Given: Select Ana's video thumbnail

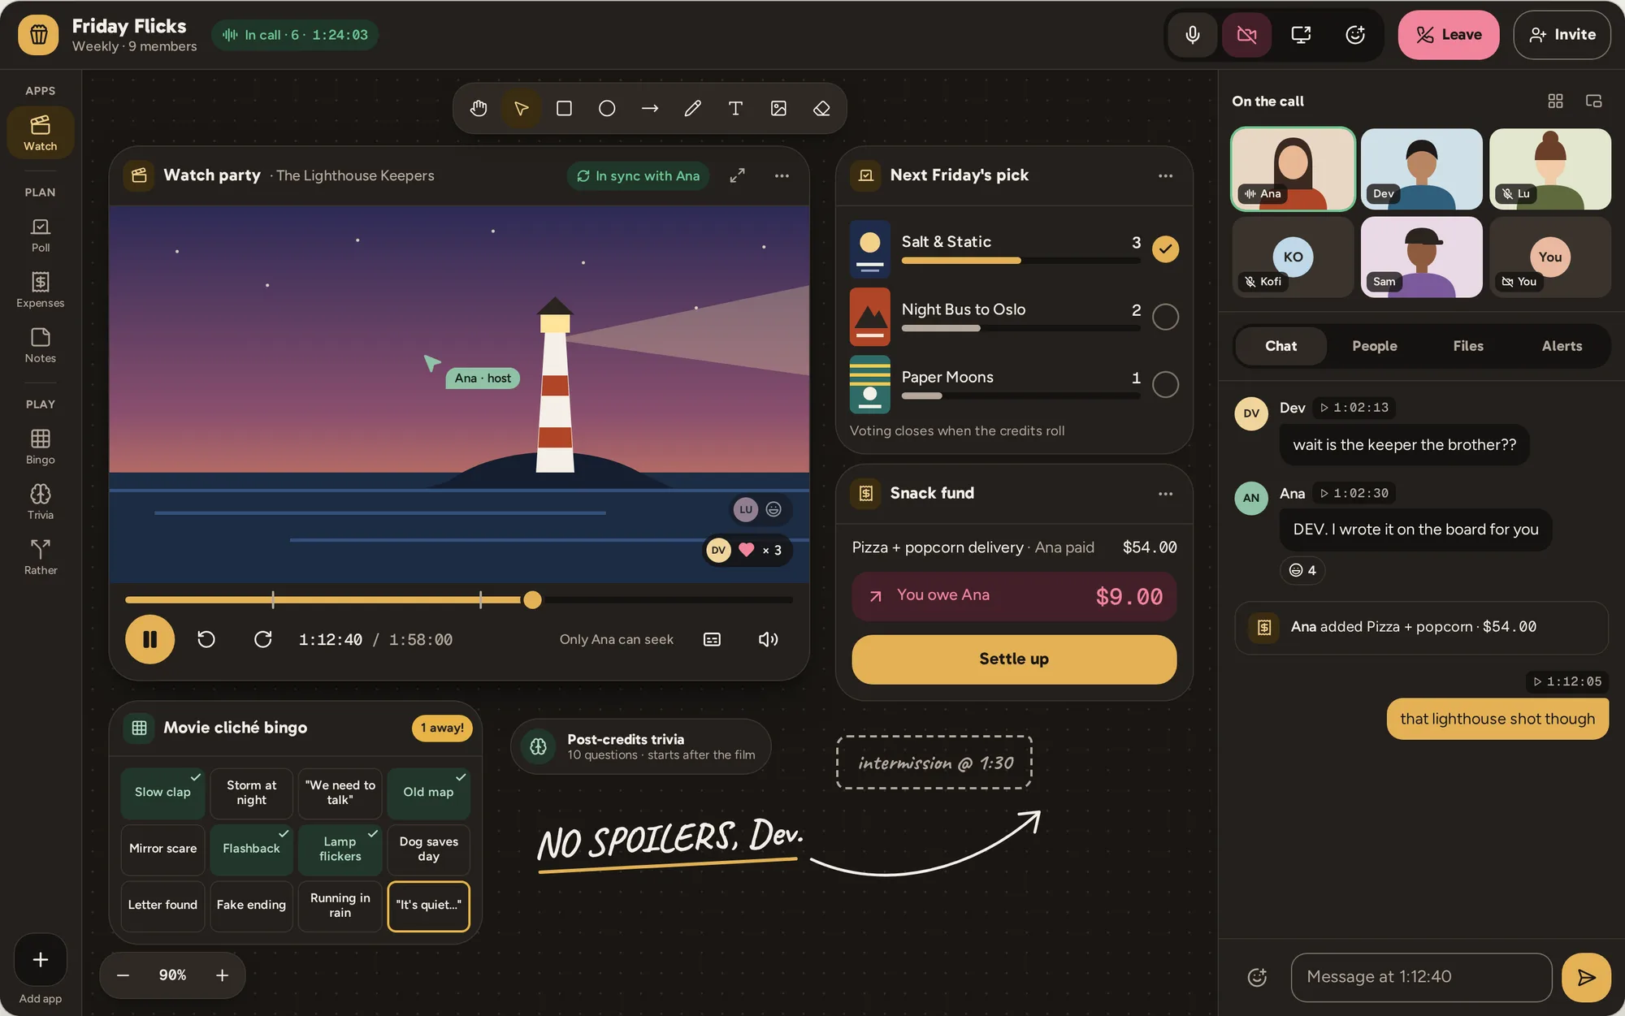Looking at the screenshot, I should click(x=1293, y=169).
